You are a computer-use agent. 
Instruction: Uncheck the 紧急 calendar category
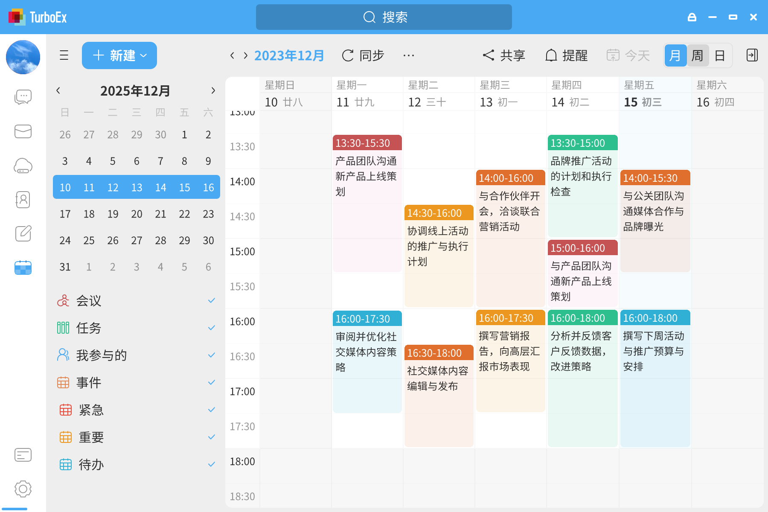click(x=212, y=409)
